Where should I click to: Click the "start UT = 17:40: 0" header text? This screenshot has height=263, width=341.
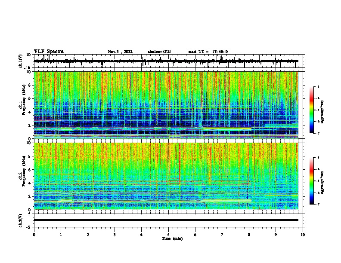pos(208,52)
